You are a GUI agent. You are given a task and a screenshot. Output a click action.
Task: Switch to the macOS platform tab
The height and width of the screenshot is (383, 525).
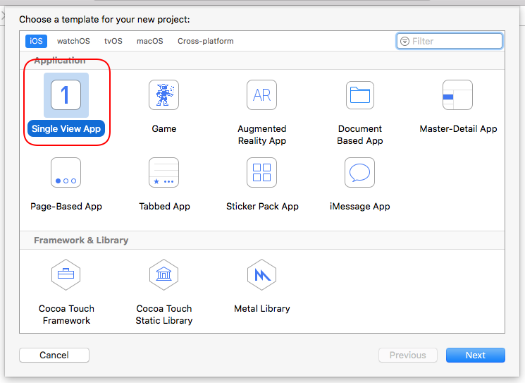(x=149, y=41)
